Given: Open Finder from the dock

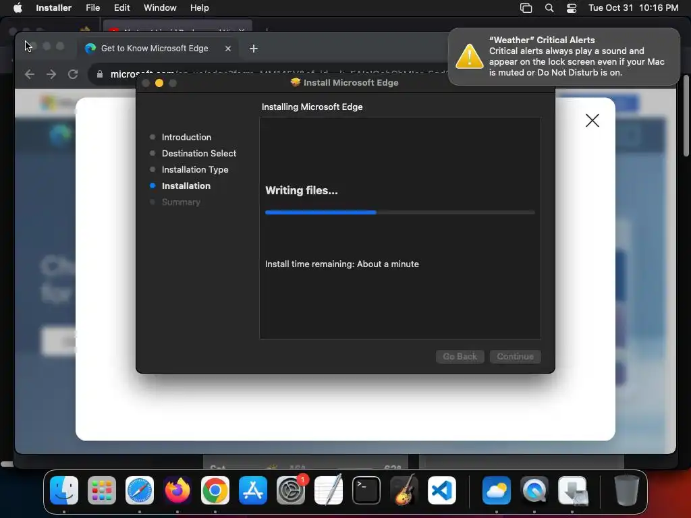Looking at the screenshot, I should pos(64,490).
